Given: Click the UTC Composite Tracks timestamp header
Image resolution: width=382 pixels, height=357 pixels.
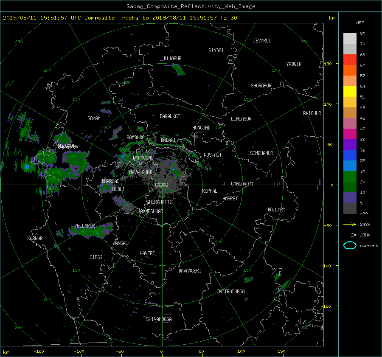Looking at the screenshot, I should pyautogui.click(x=120, y=18).
